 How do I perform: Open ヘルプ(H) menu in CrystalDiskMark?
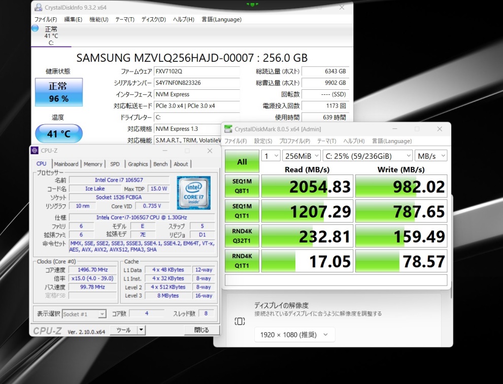[354, 141]
